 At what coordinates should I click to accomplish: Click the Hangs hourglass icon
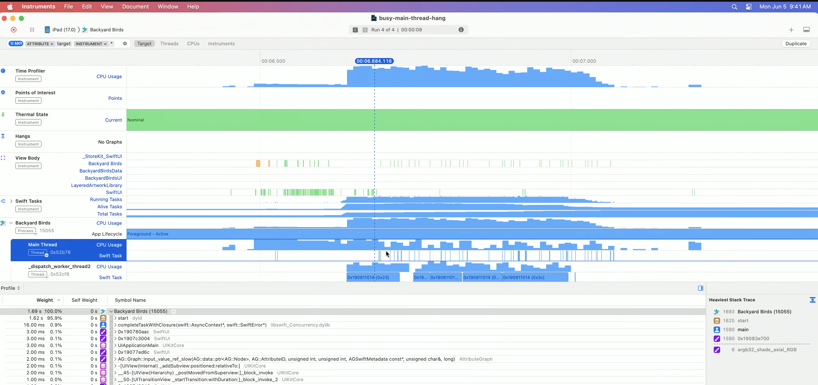3,136
